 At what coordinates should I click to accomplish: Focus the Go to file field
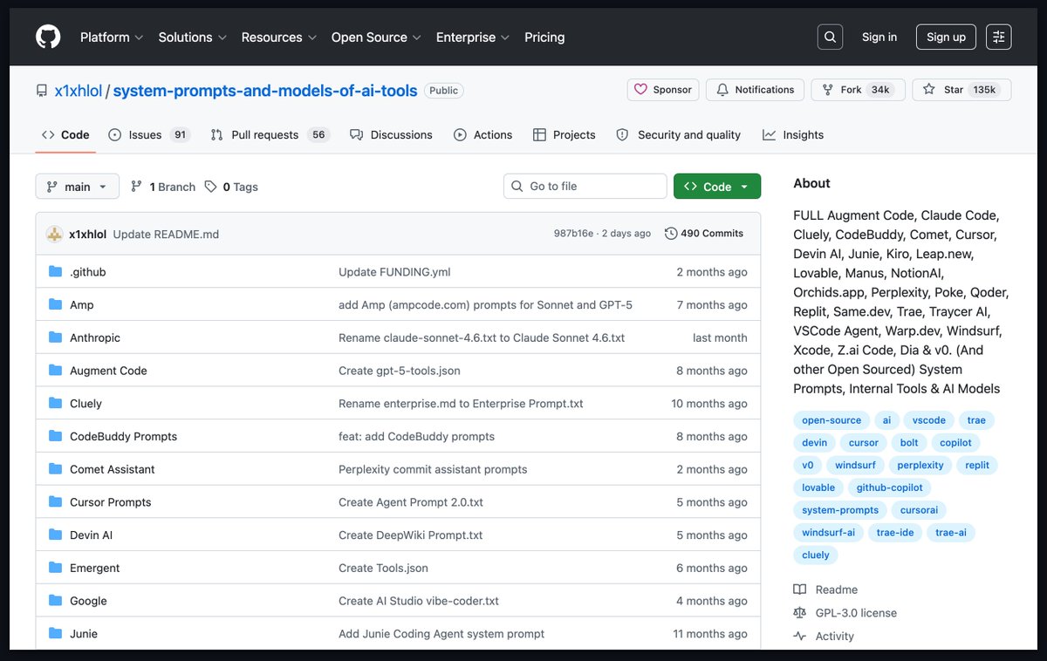[x=585, y=187]
